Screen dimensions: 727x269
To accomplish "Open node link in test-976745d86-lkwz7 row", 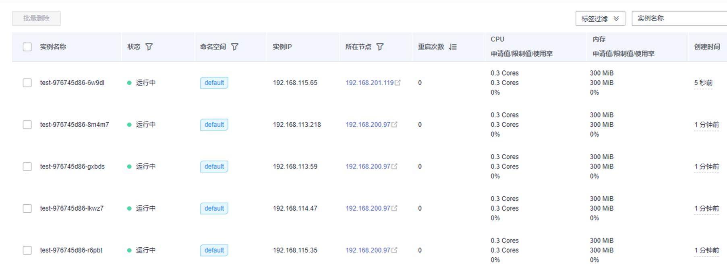I will [x=368, y=208].
